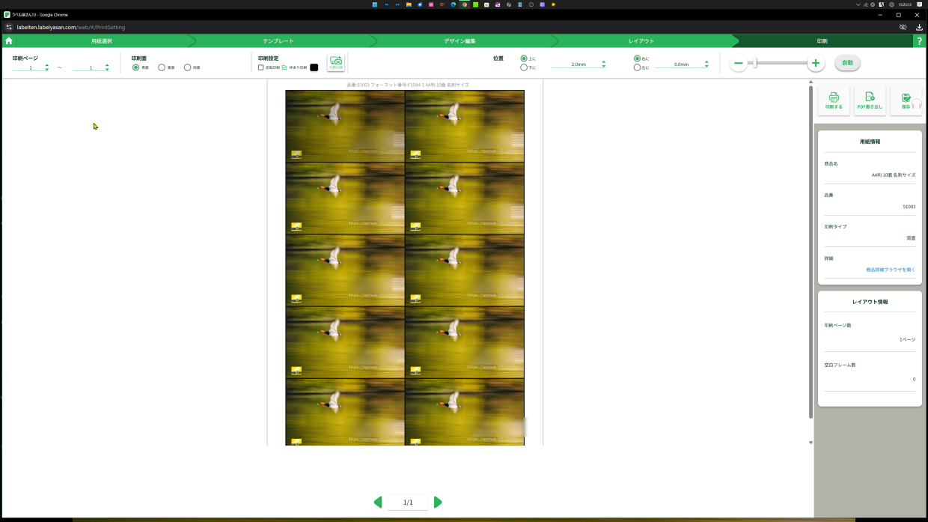928x522 pixels.
Task: Click the 自動 auto zoom button
Action: coord(847,63)
